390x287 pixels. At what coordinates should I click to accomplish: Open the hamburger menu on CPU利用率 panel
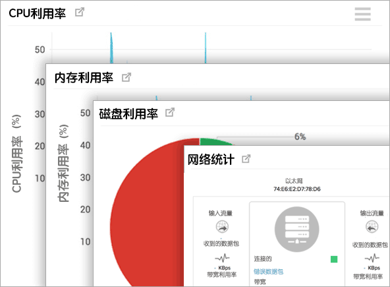point(362,14)
